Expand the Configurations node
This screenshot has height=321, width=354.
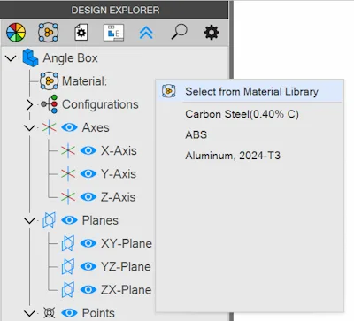(29, 104)
